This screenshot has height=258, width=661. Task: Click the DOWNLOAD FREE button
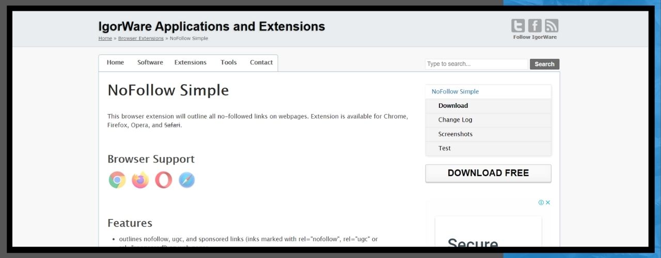tap(488, 173)
